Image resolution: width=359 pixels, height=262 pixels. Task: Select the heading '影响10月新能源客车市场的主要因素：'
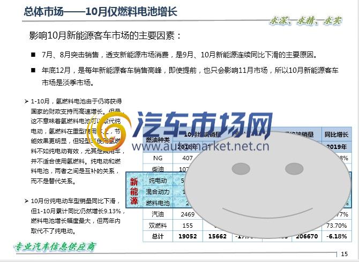pos(105,35)
